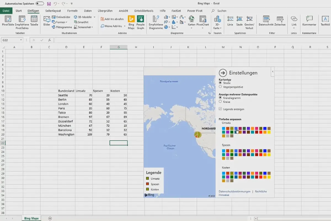331x221 pixels.
Task: Insert a Zeitachse filter
Action: pos(280,21)
